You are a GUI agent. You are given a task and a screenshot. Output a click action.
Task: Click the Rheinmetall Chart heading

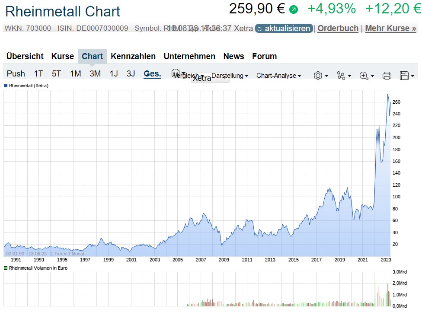tap(62, 11)
